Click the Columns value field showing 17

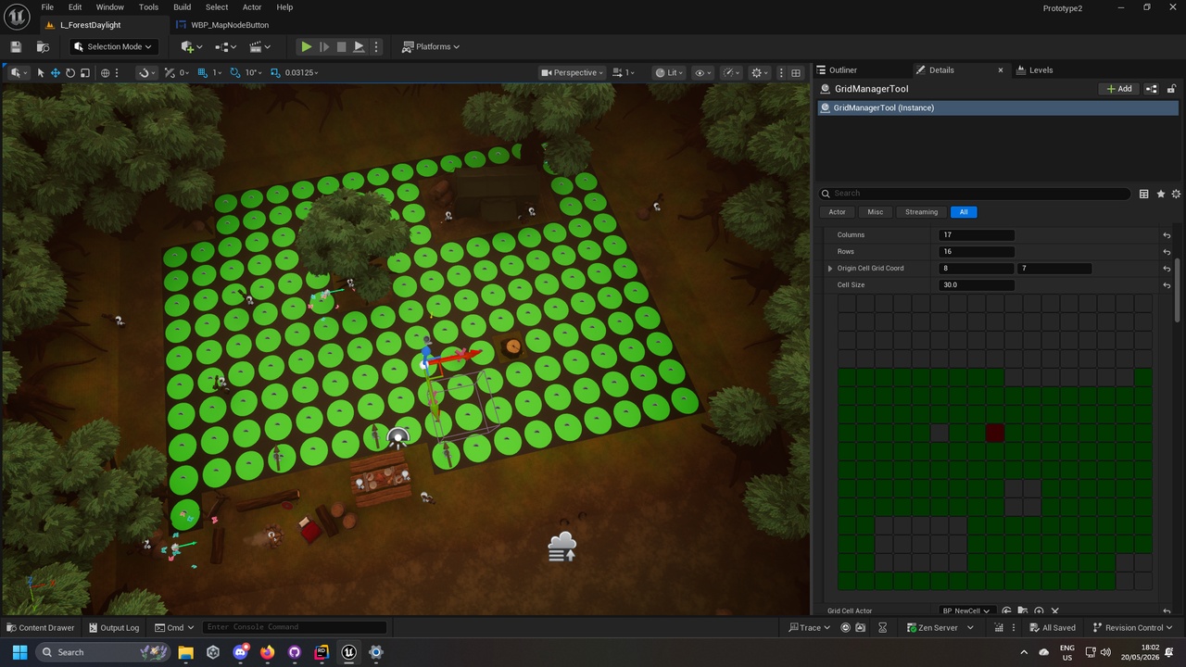(977, 235)
